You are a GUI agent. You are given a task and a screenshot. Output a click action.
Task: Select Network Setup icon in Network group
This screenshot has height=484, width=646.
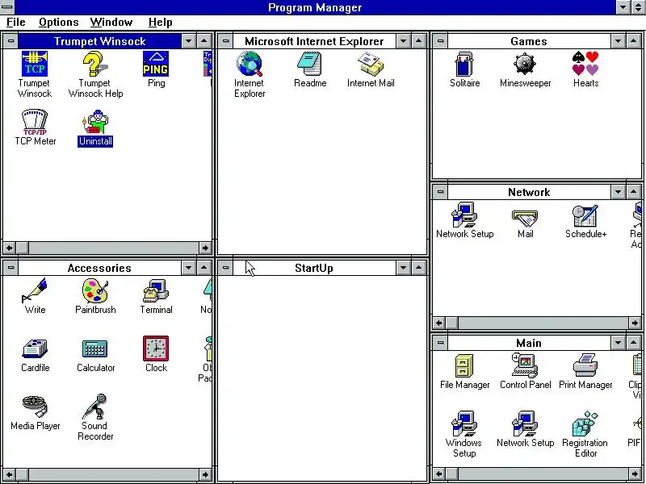[x=464, y=215]
